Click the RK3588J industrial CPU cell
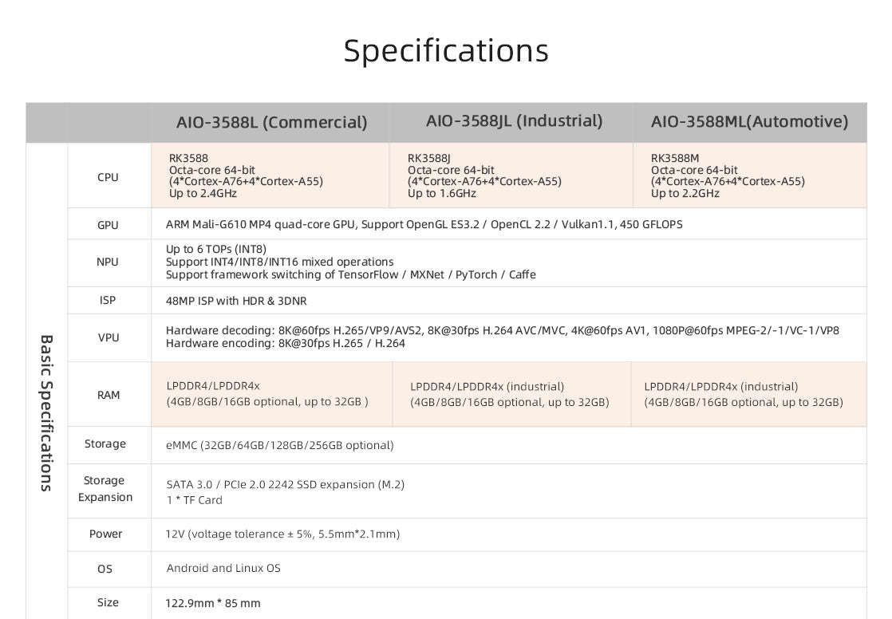This screenshot has width=892, height=619. (x=484, y=175)
